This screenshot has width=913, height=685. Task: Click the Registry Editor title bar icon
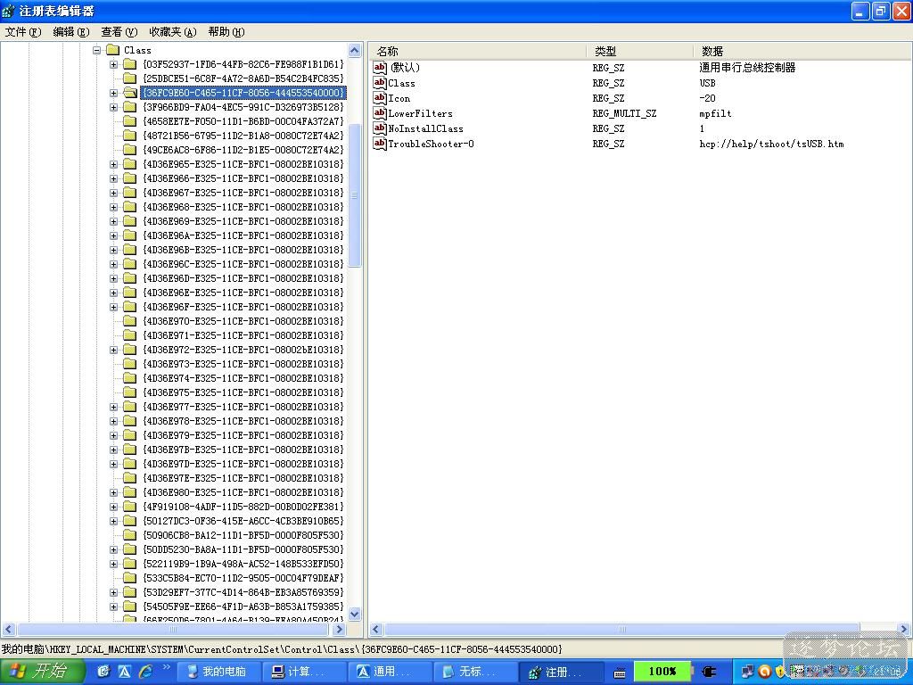pyautogui.click(x=8, y=11)
